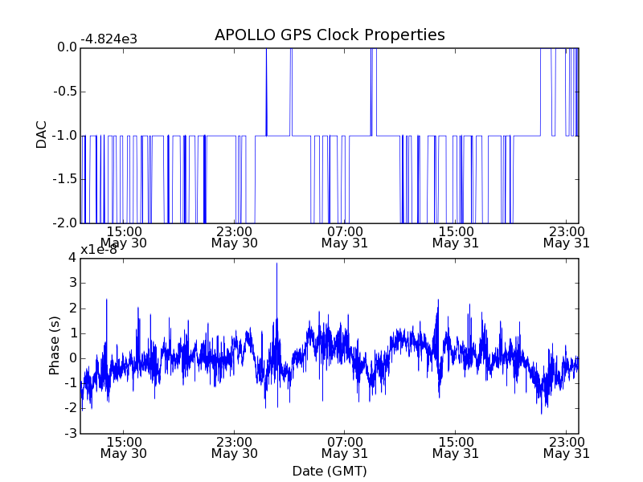Click the 'Phase (s)' y-axis label
This screenshot has height=482, width=643.
[54, 345]
